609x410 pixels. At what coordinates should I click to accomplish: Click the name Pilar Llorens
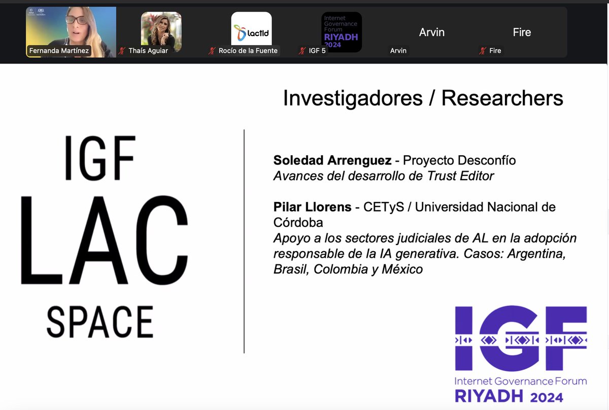click(x=313, y=207)
